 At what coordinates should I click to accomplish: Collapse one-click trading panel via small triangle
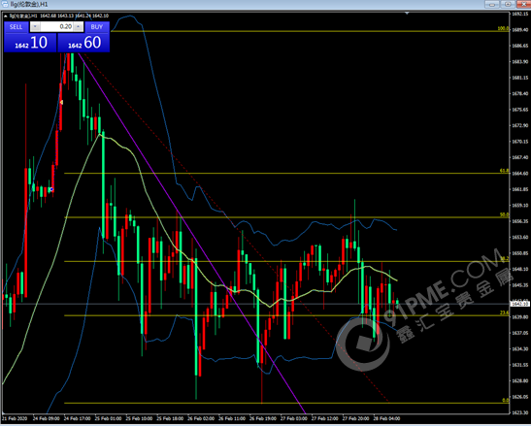coord(6,16)
